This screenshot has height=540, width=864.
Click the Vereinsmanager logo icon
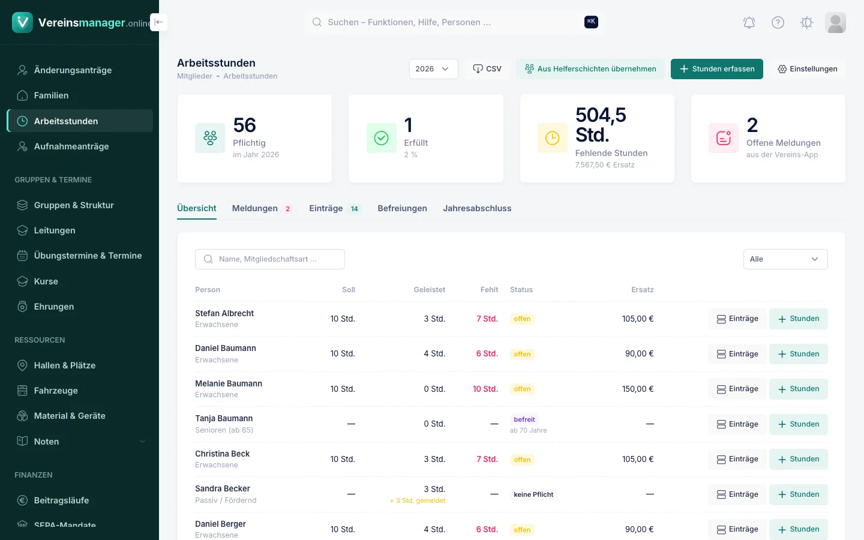22,22
